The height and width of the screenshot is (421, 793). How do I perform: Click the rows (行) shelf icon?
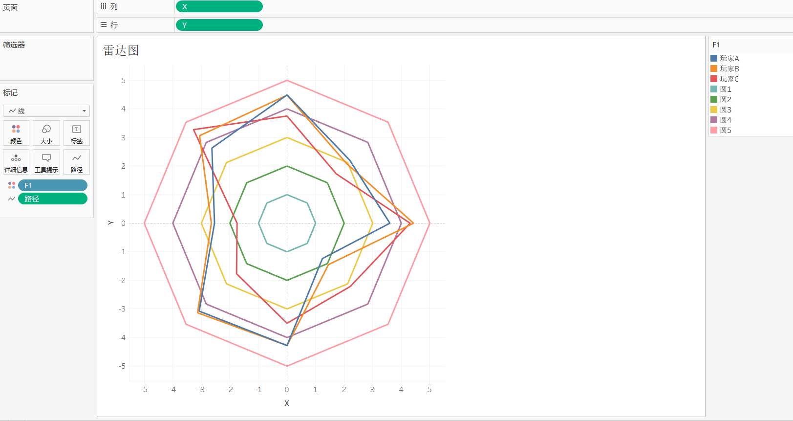click(x=104, y=24)
